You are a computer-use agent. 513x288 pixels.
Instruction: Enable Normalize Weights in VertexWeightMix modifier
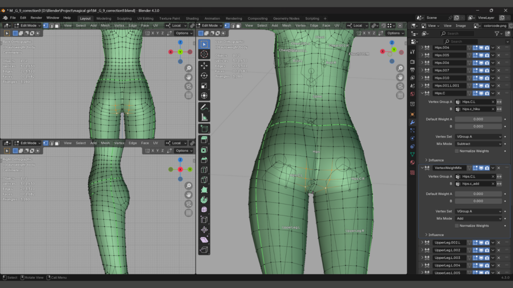tap(457, 225)
